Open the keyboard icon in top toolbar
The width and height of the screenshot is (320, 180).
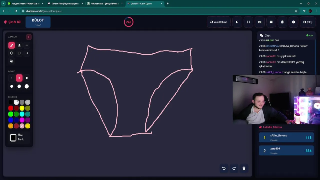click(260, 22)
